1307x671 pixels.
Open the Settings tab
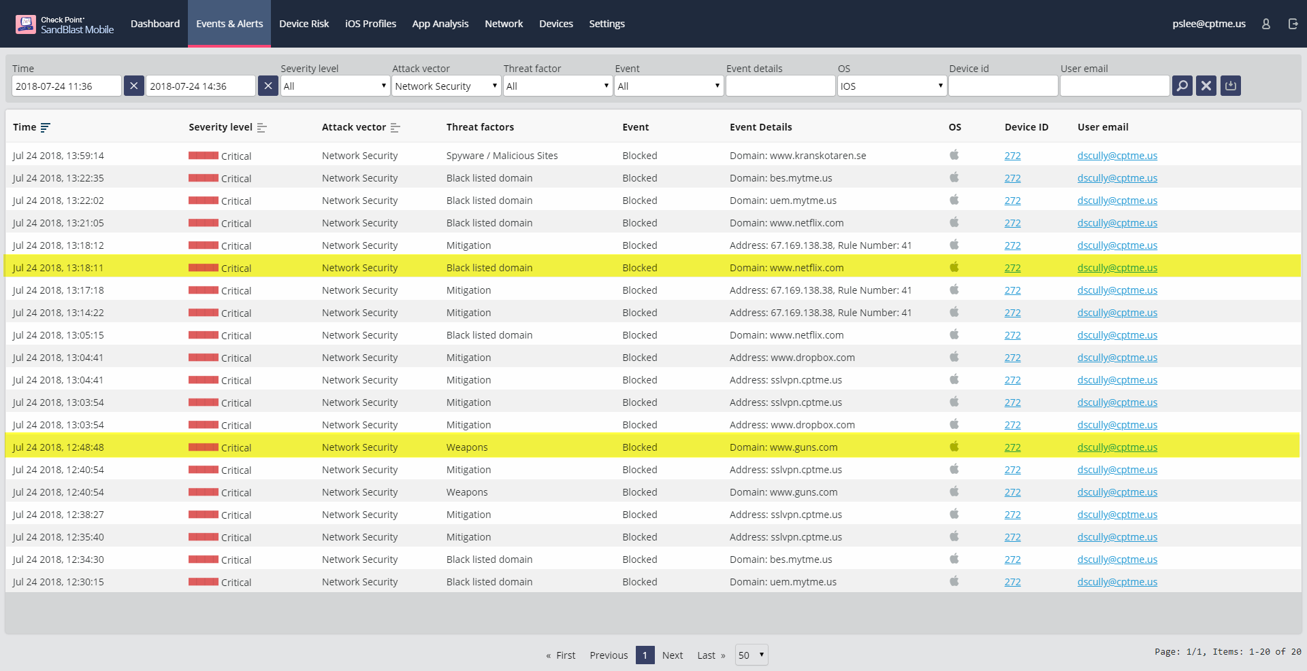[x=607, y=24]
